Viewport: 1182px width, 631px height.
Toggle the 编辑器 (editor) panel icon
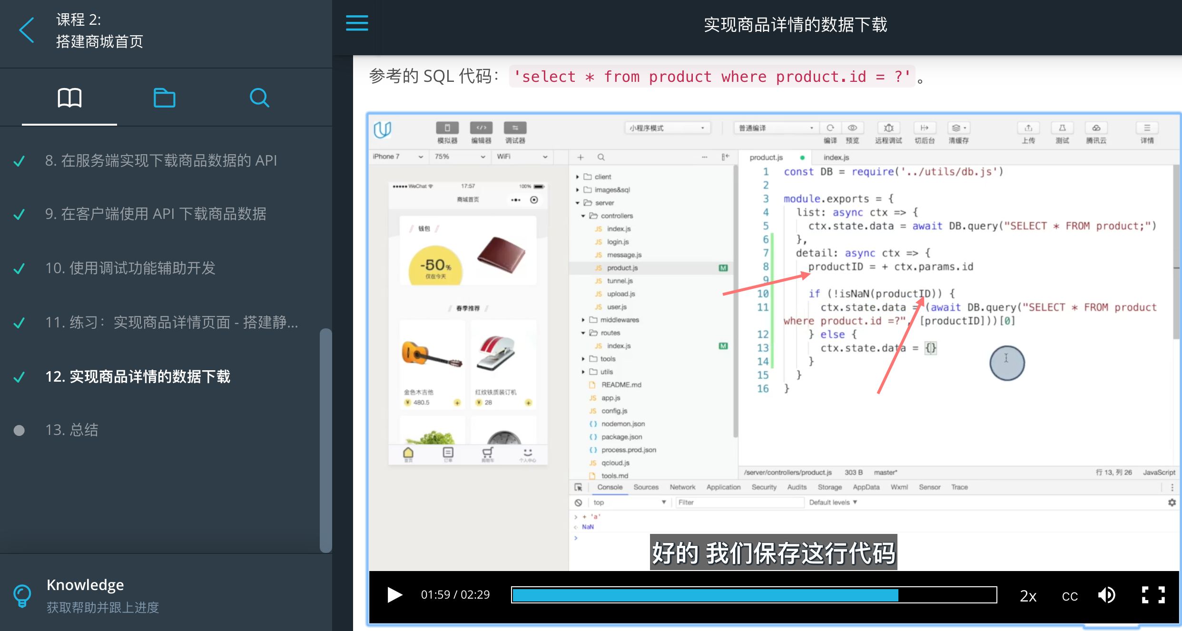tap(481, 128)
